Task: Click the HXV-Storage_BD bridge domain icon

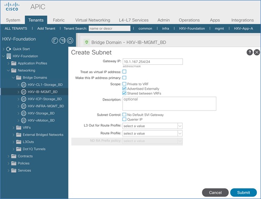Action: (x=24, y=113)
